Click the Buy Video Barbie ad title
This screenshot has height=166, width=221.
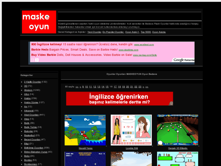pyautogui.click(x=43, y=55)
